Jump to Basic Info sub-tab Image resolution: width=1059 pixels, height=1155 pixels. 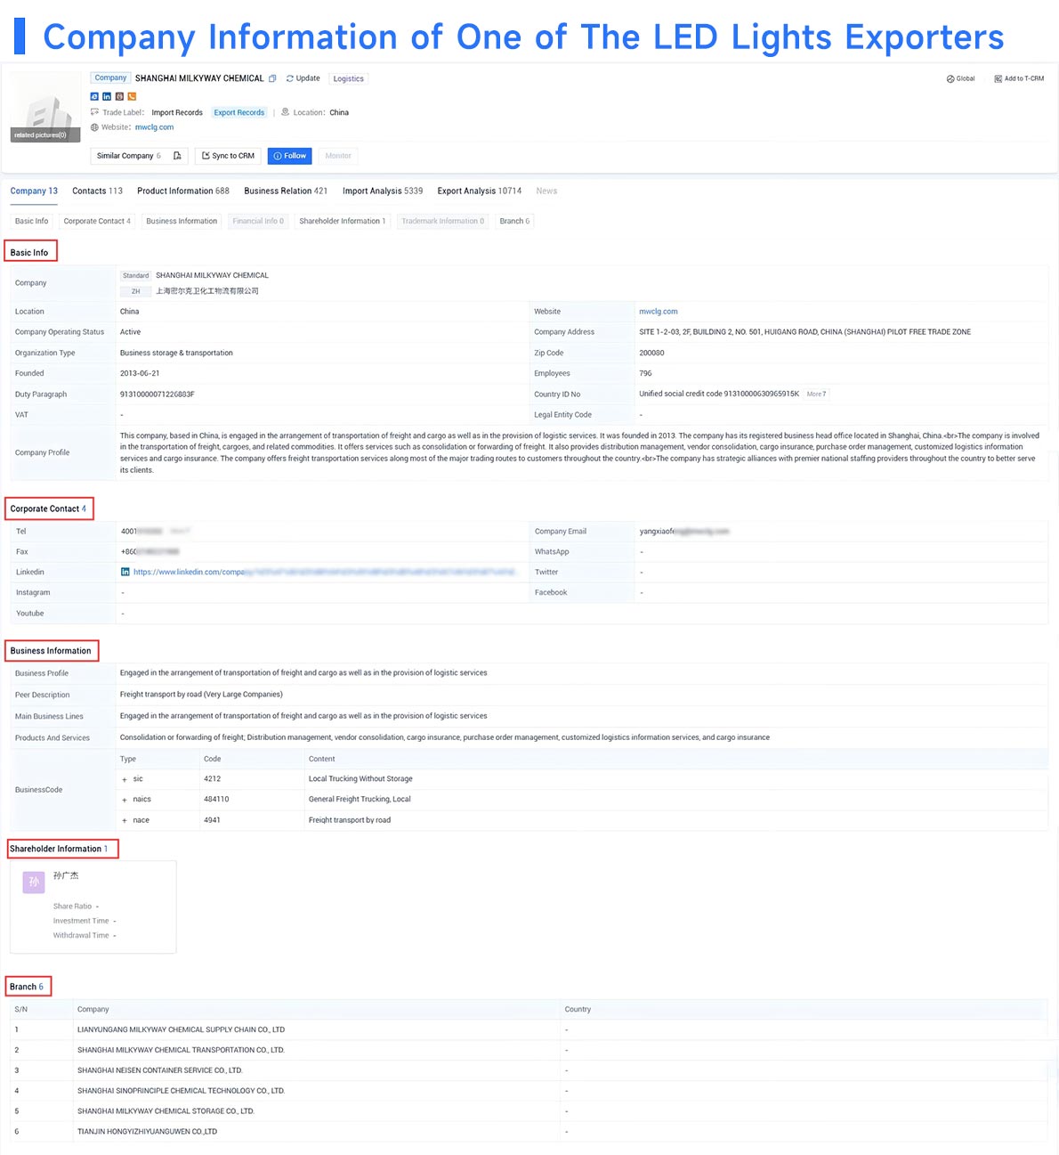[32, 221]
